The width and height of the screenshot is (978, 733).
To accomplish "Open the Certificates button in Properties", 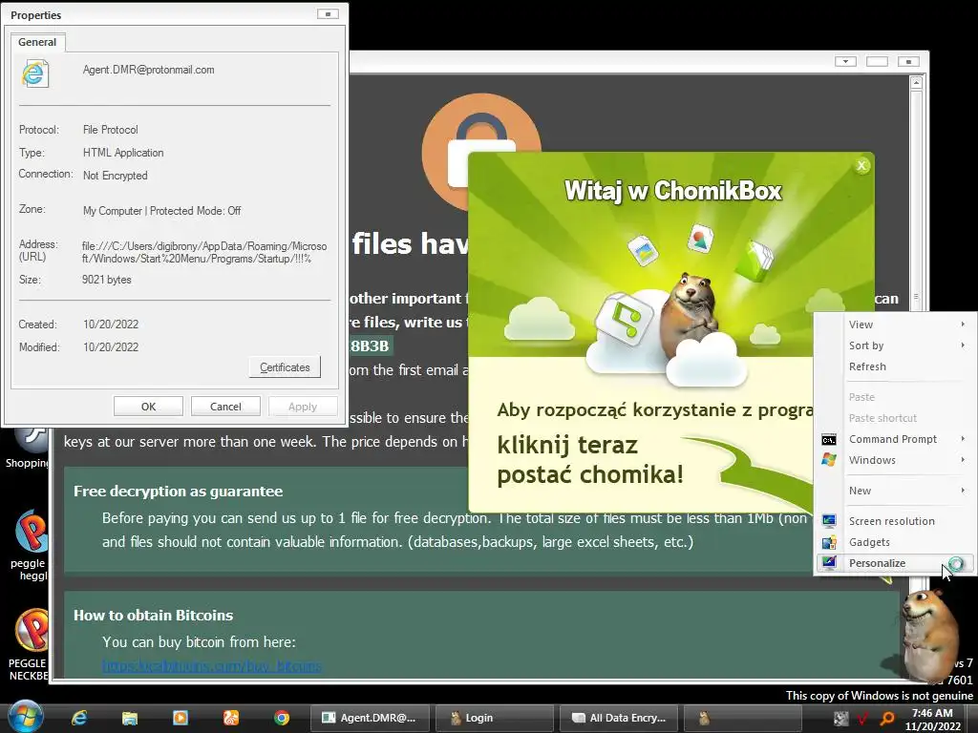I will [285, 367].
